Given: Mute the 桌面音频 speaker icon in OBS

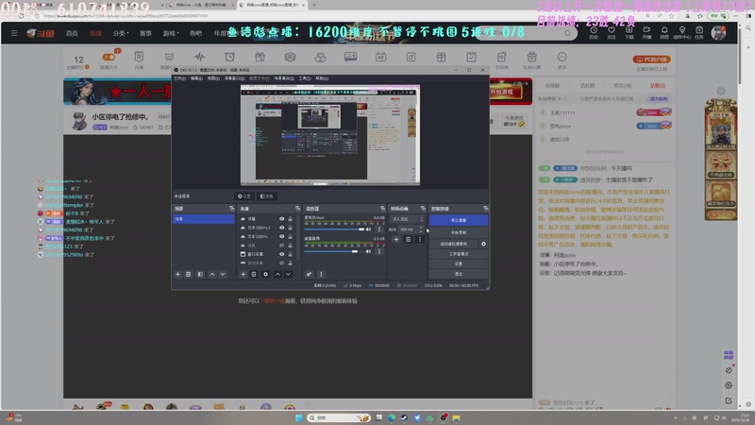Looking at the screenshot, I should 369,251.
